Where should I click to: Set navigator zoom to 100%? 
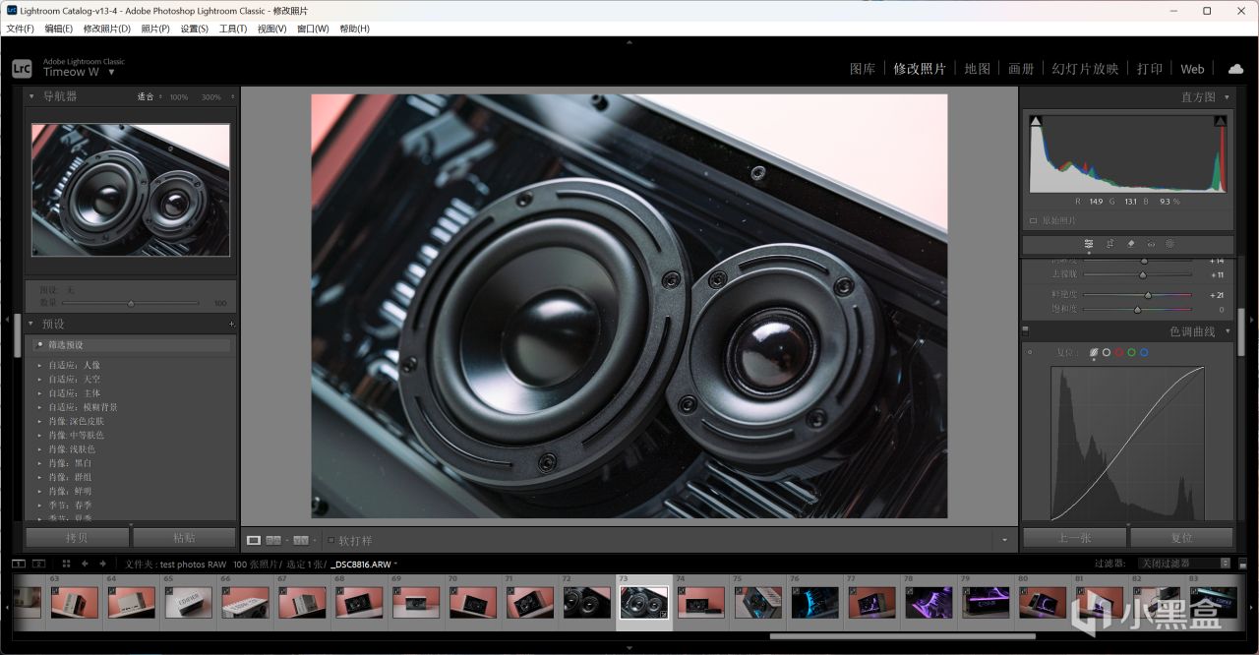tap(178, 97)
